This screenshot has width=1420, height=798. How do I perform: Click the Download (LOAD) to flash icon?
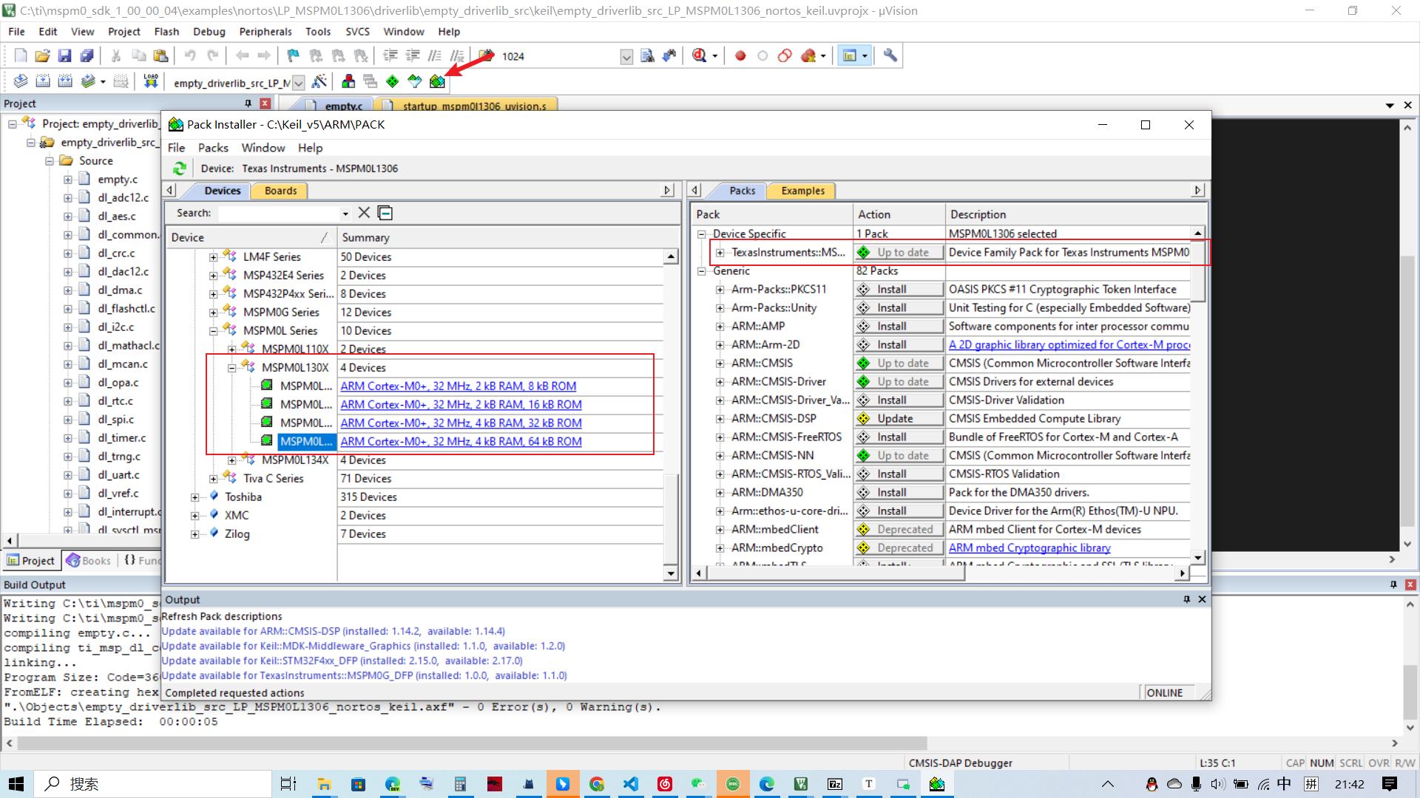pyautogui.click(x=151, y=81)
